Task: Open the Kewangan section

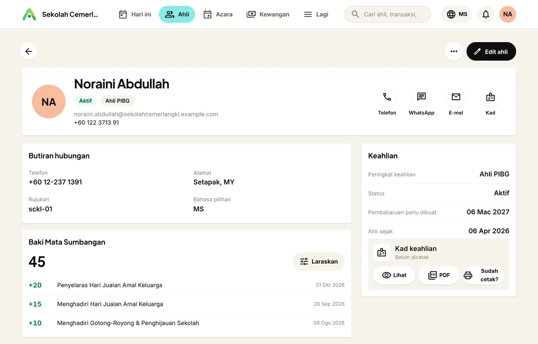Action: point(268,14)
